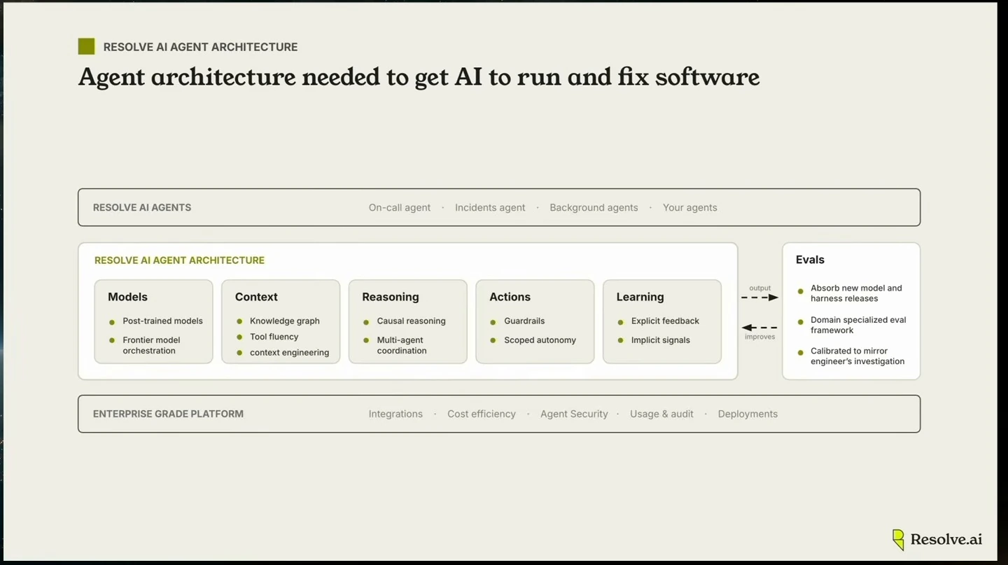Click the 'Actions' card heading
The width and height of the screenshot is (1008, 565).
pos(510,297)
